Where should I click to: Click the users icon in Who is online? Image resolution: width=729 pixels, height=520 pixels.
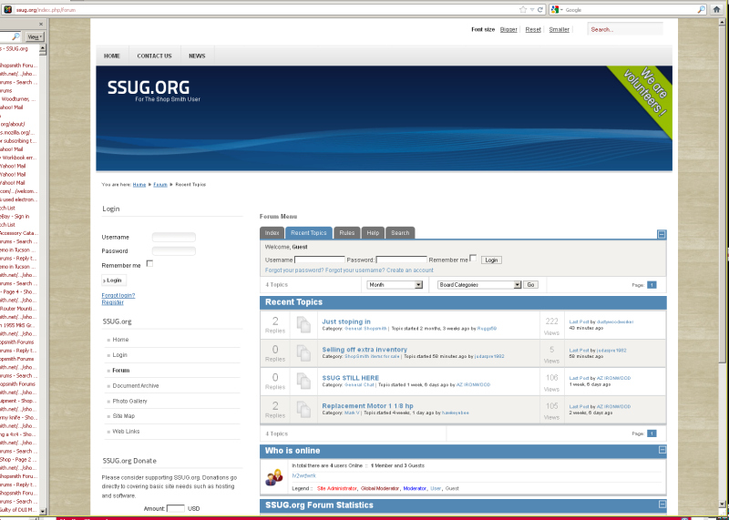(x=274, y=477)
